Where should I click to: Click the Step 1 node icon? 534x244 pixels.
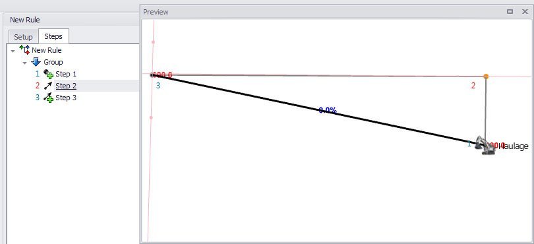tap(48, 74)
